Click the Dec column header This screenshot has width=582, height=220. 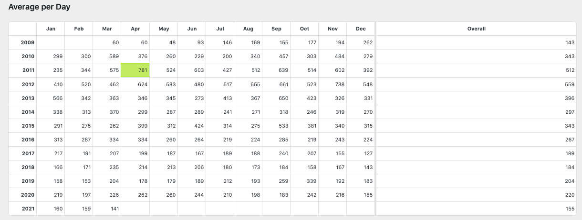point(361,29)
